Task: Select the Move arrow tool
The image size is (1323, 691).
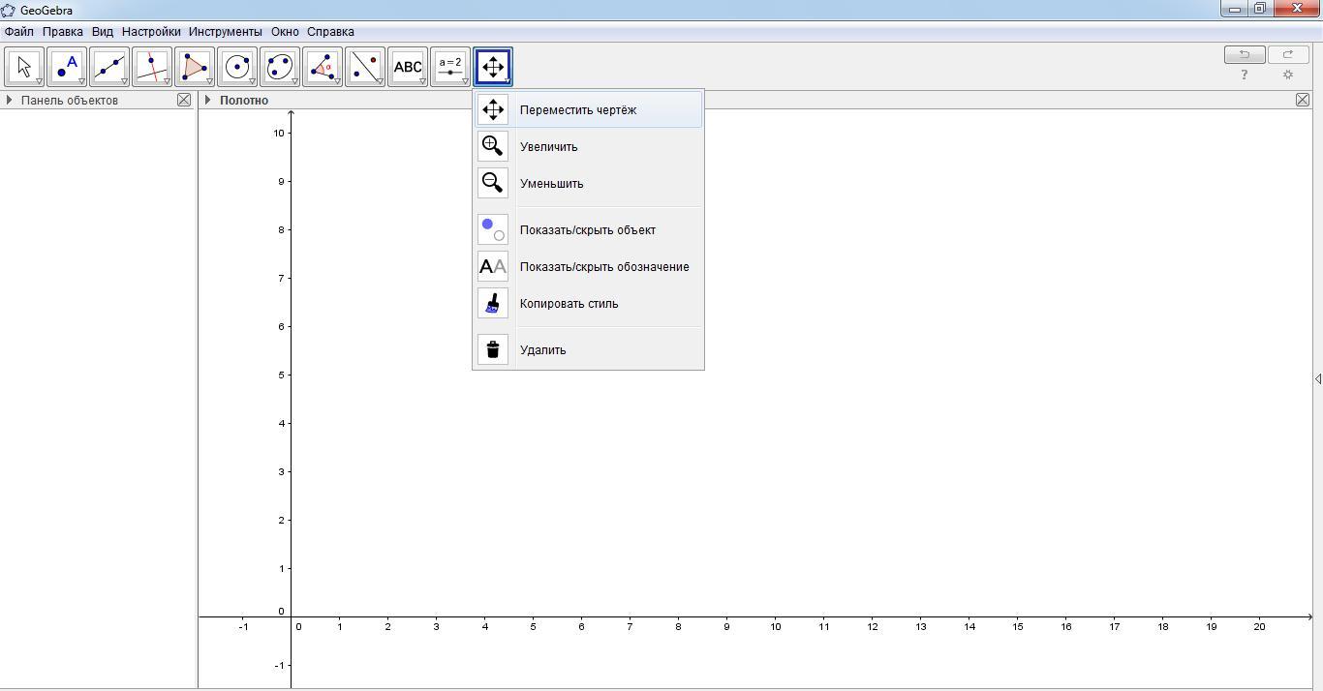Action: pyautogui.click(x=24, y=67)
